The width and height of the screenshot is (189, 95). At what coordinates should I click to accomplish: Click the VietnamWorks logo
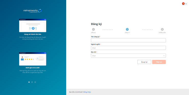[x=32, y=11]
